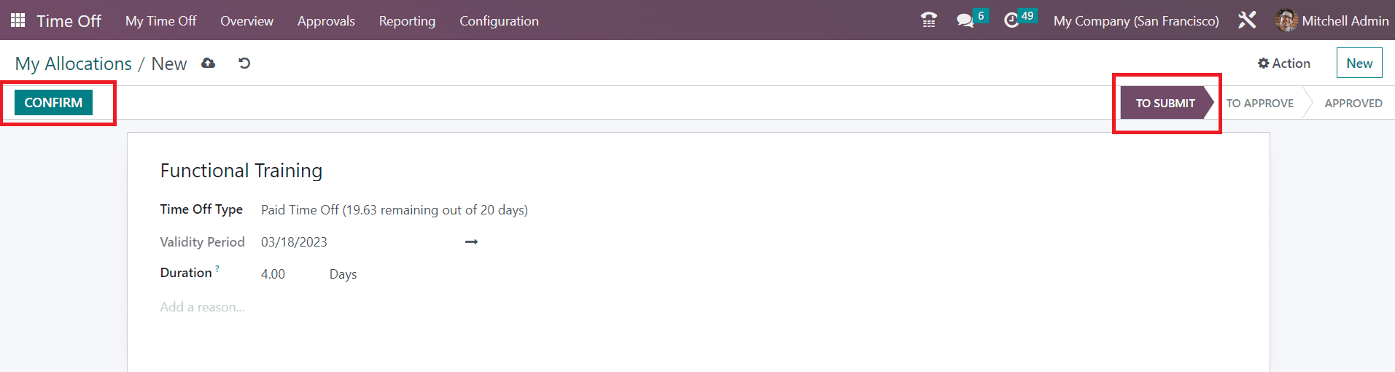
Task: Click the New record button
Action: [1359, 63]
